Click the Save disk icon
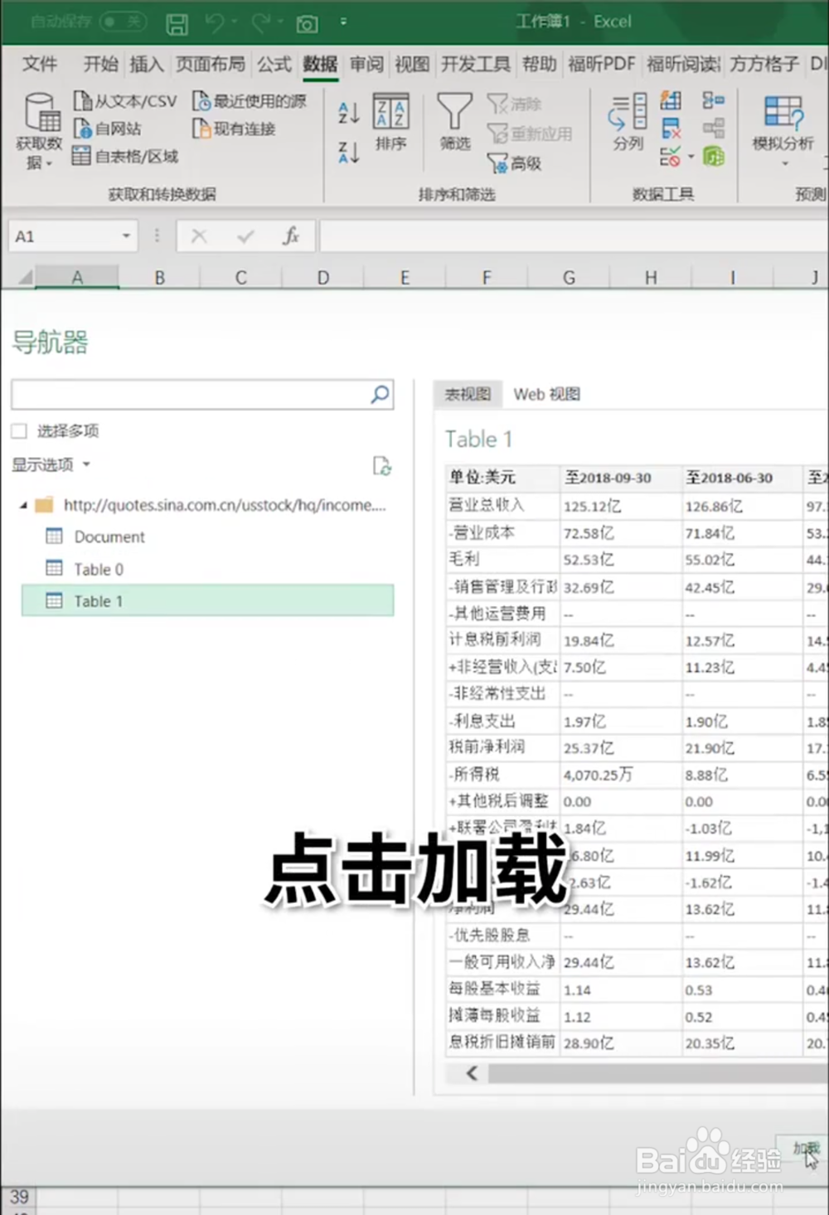Image resolution: width=829 pixels, height=1215 pixels. pos(177,24)
